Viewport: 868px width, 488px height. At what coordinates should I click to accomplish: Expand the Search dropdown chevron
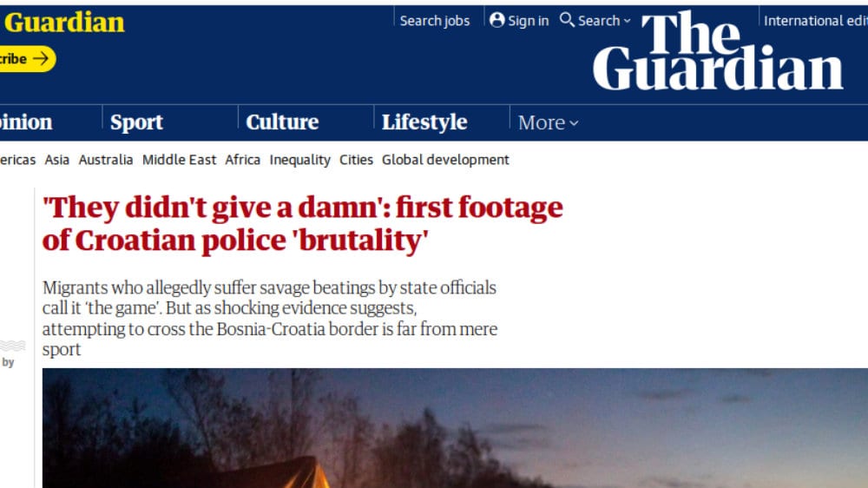(627, 21)
